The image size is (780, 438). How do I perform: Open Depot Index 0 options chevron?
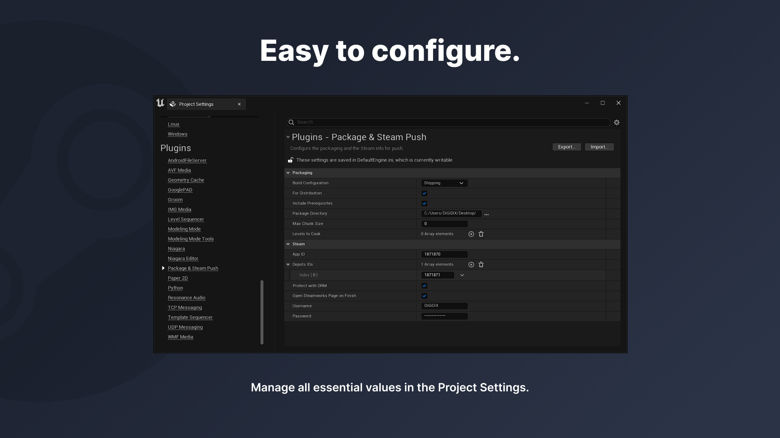coord(462,275)
